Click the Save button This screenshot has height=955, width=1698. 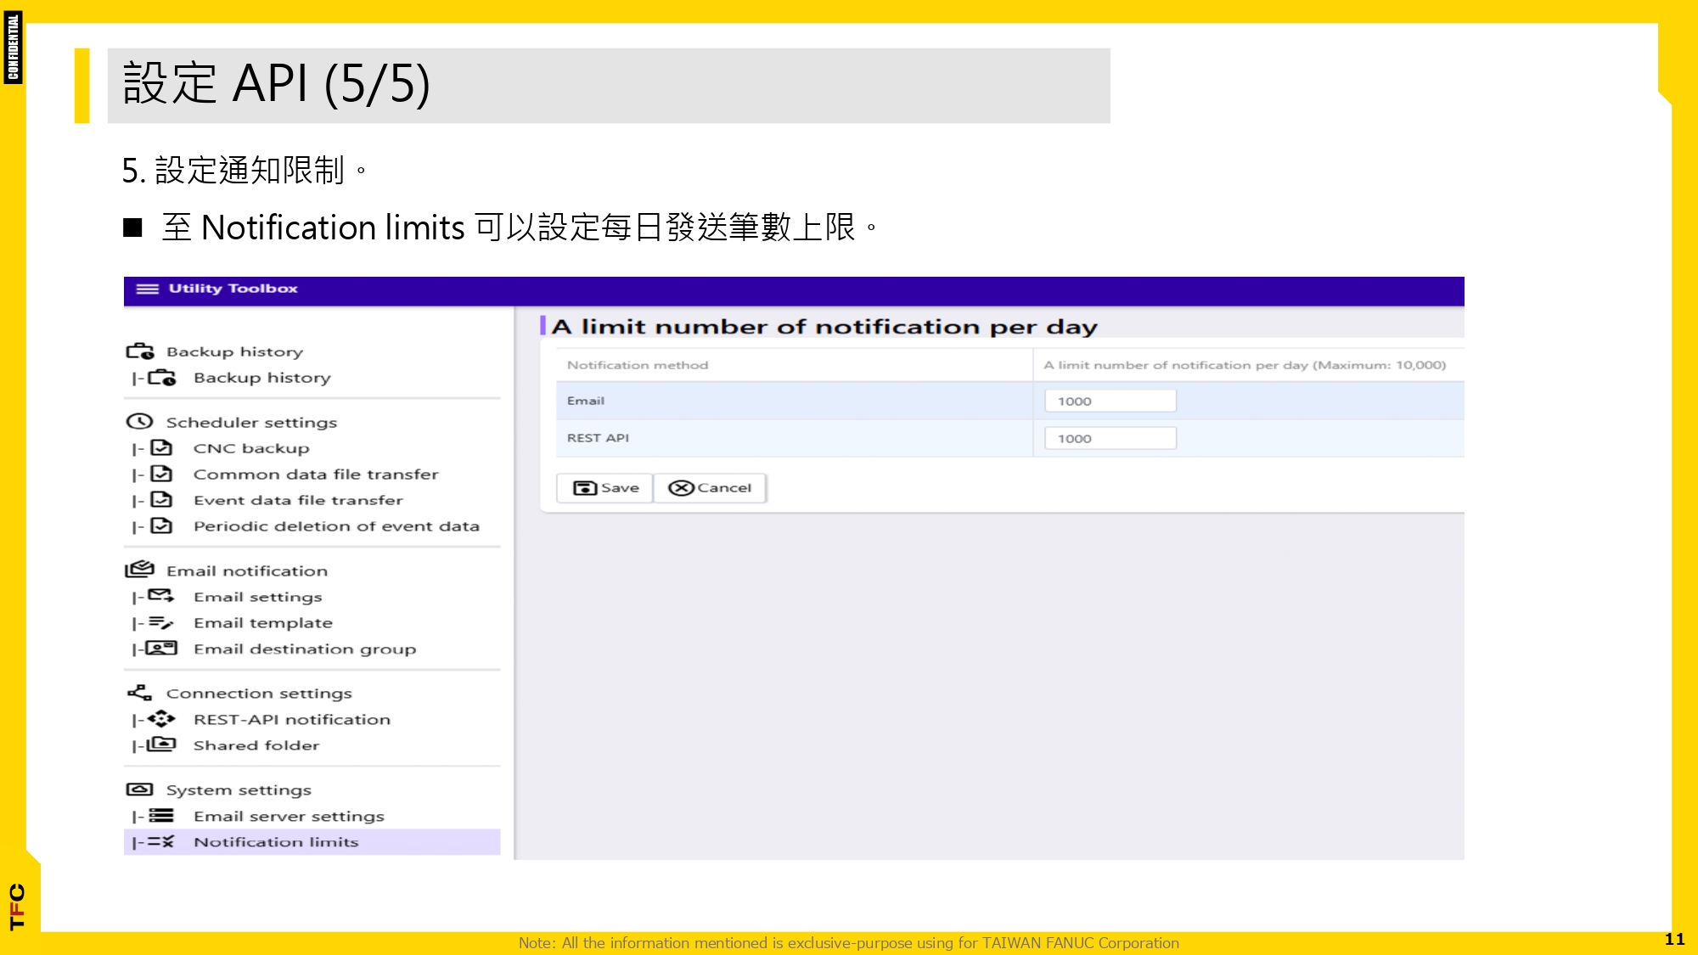[603, 487]
